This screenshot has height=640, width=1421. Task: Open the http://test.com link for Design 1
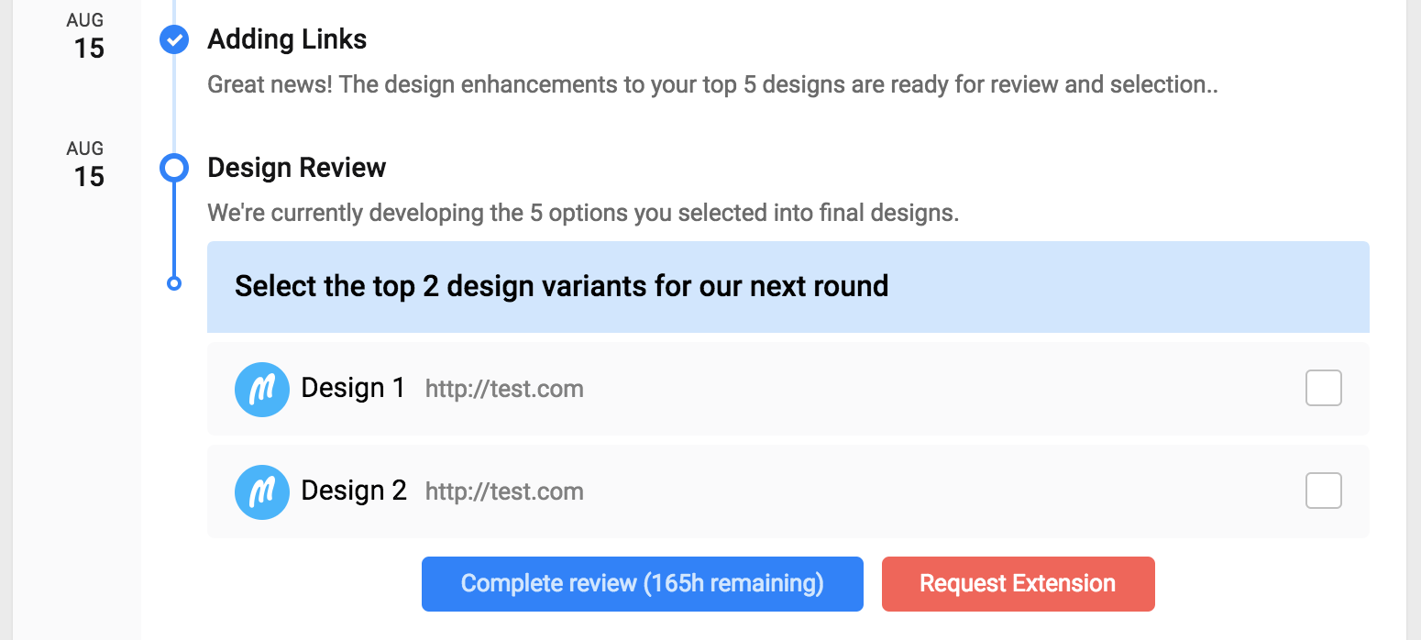point(504,389)
